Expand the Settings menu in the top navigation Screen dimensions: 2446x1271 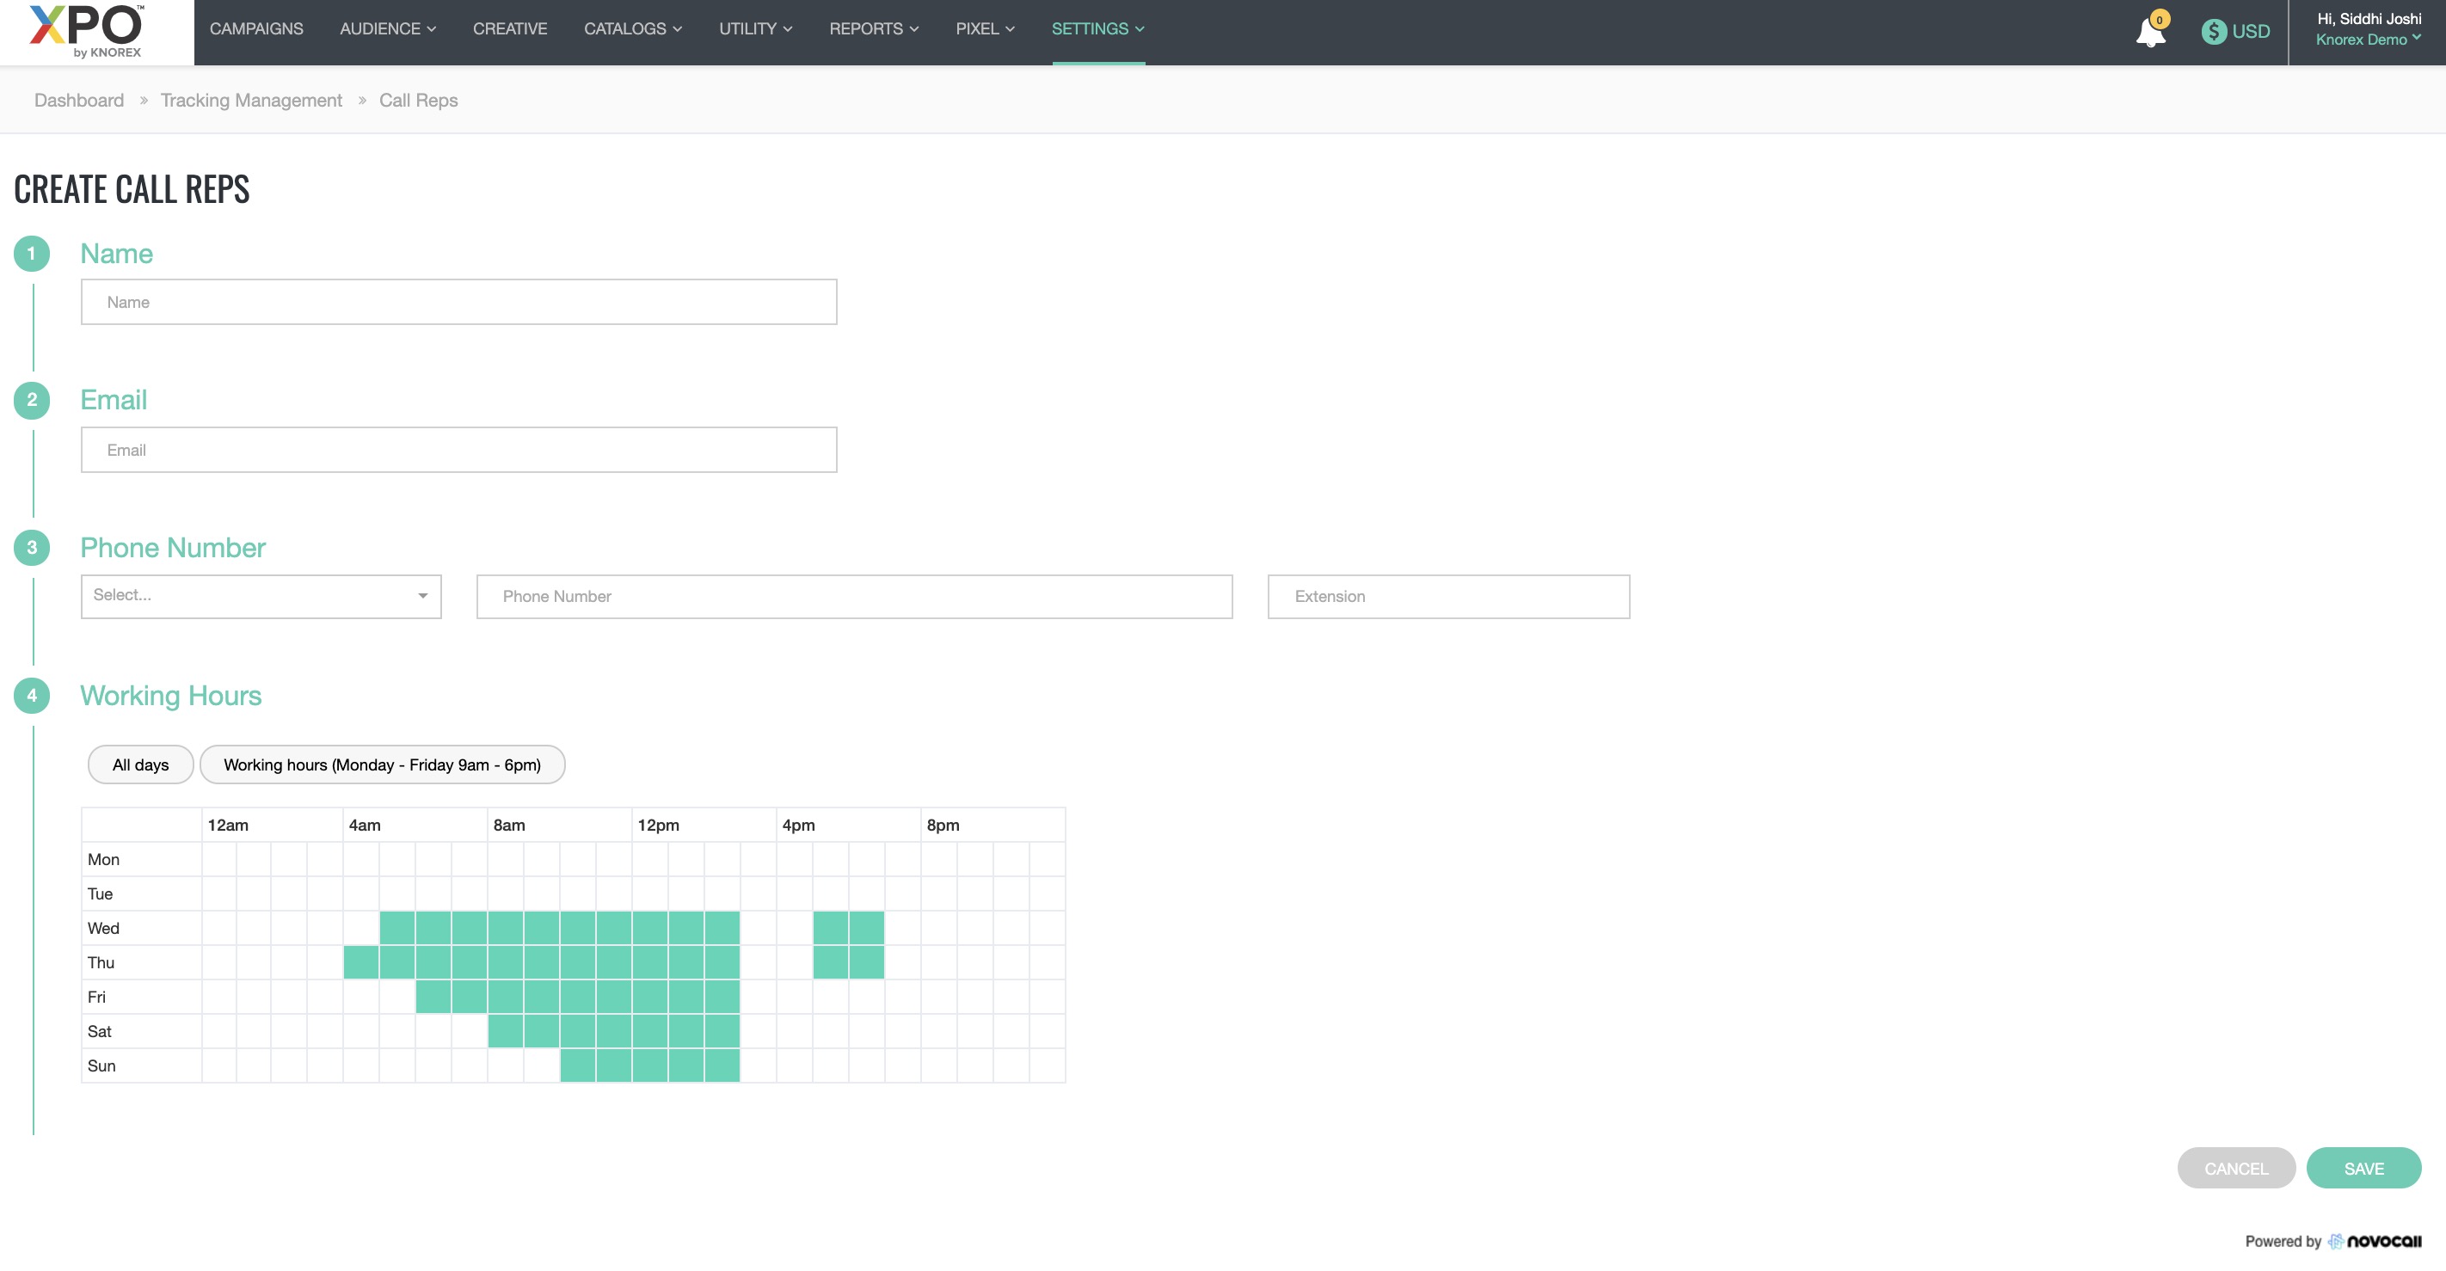coord(1097,28)
